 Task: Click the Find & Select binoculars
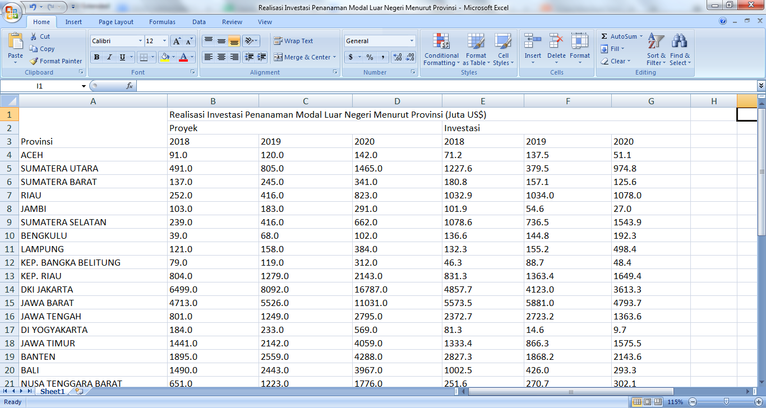[680, 42]
